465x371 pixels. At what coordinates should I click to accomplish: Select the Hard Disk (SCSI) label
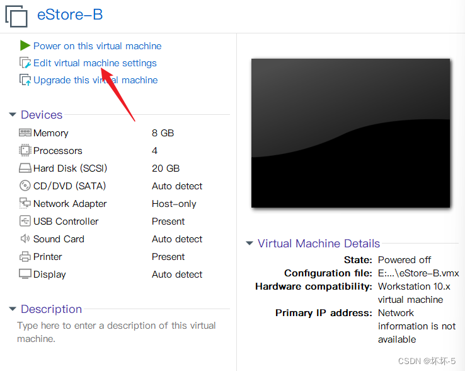[70, 168]
